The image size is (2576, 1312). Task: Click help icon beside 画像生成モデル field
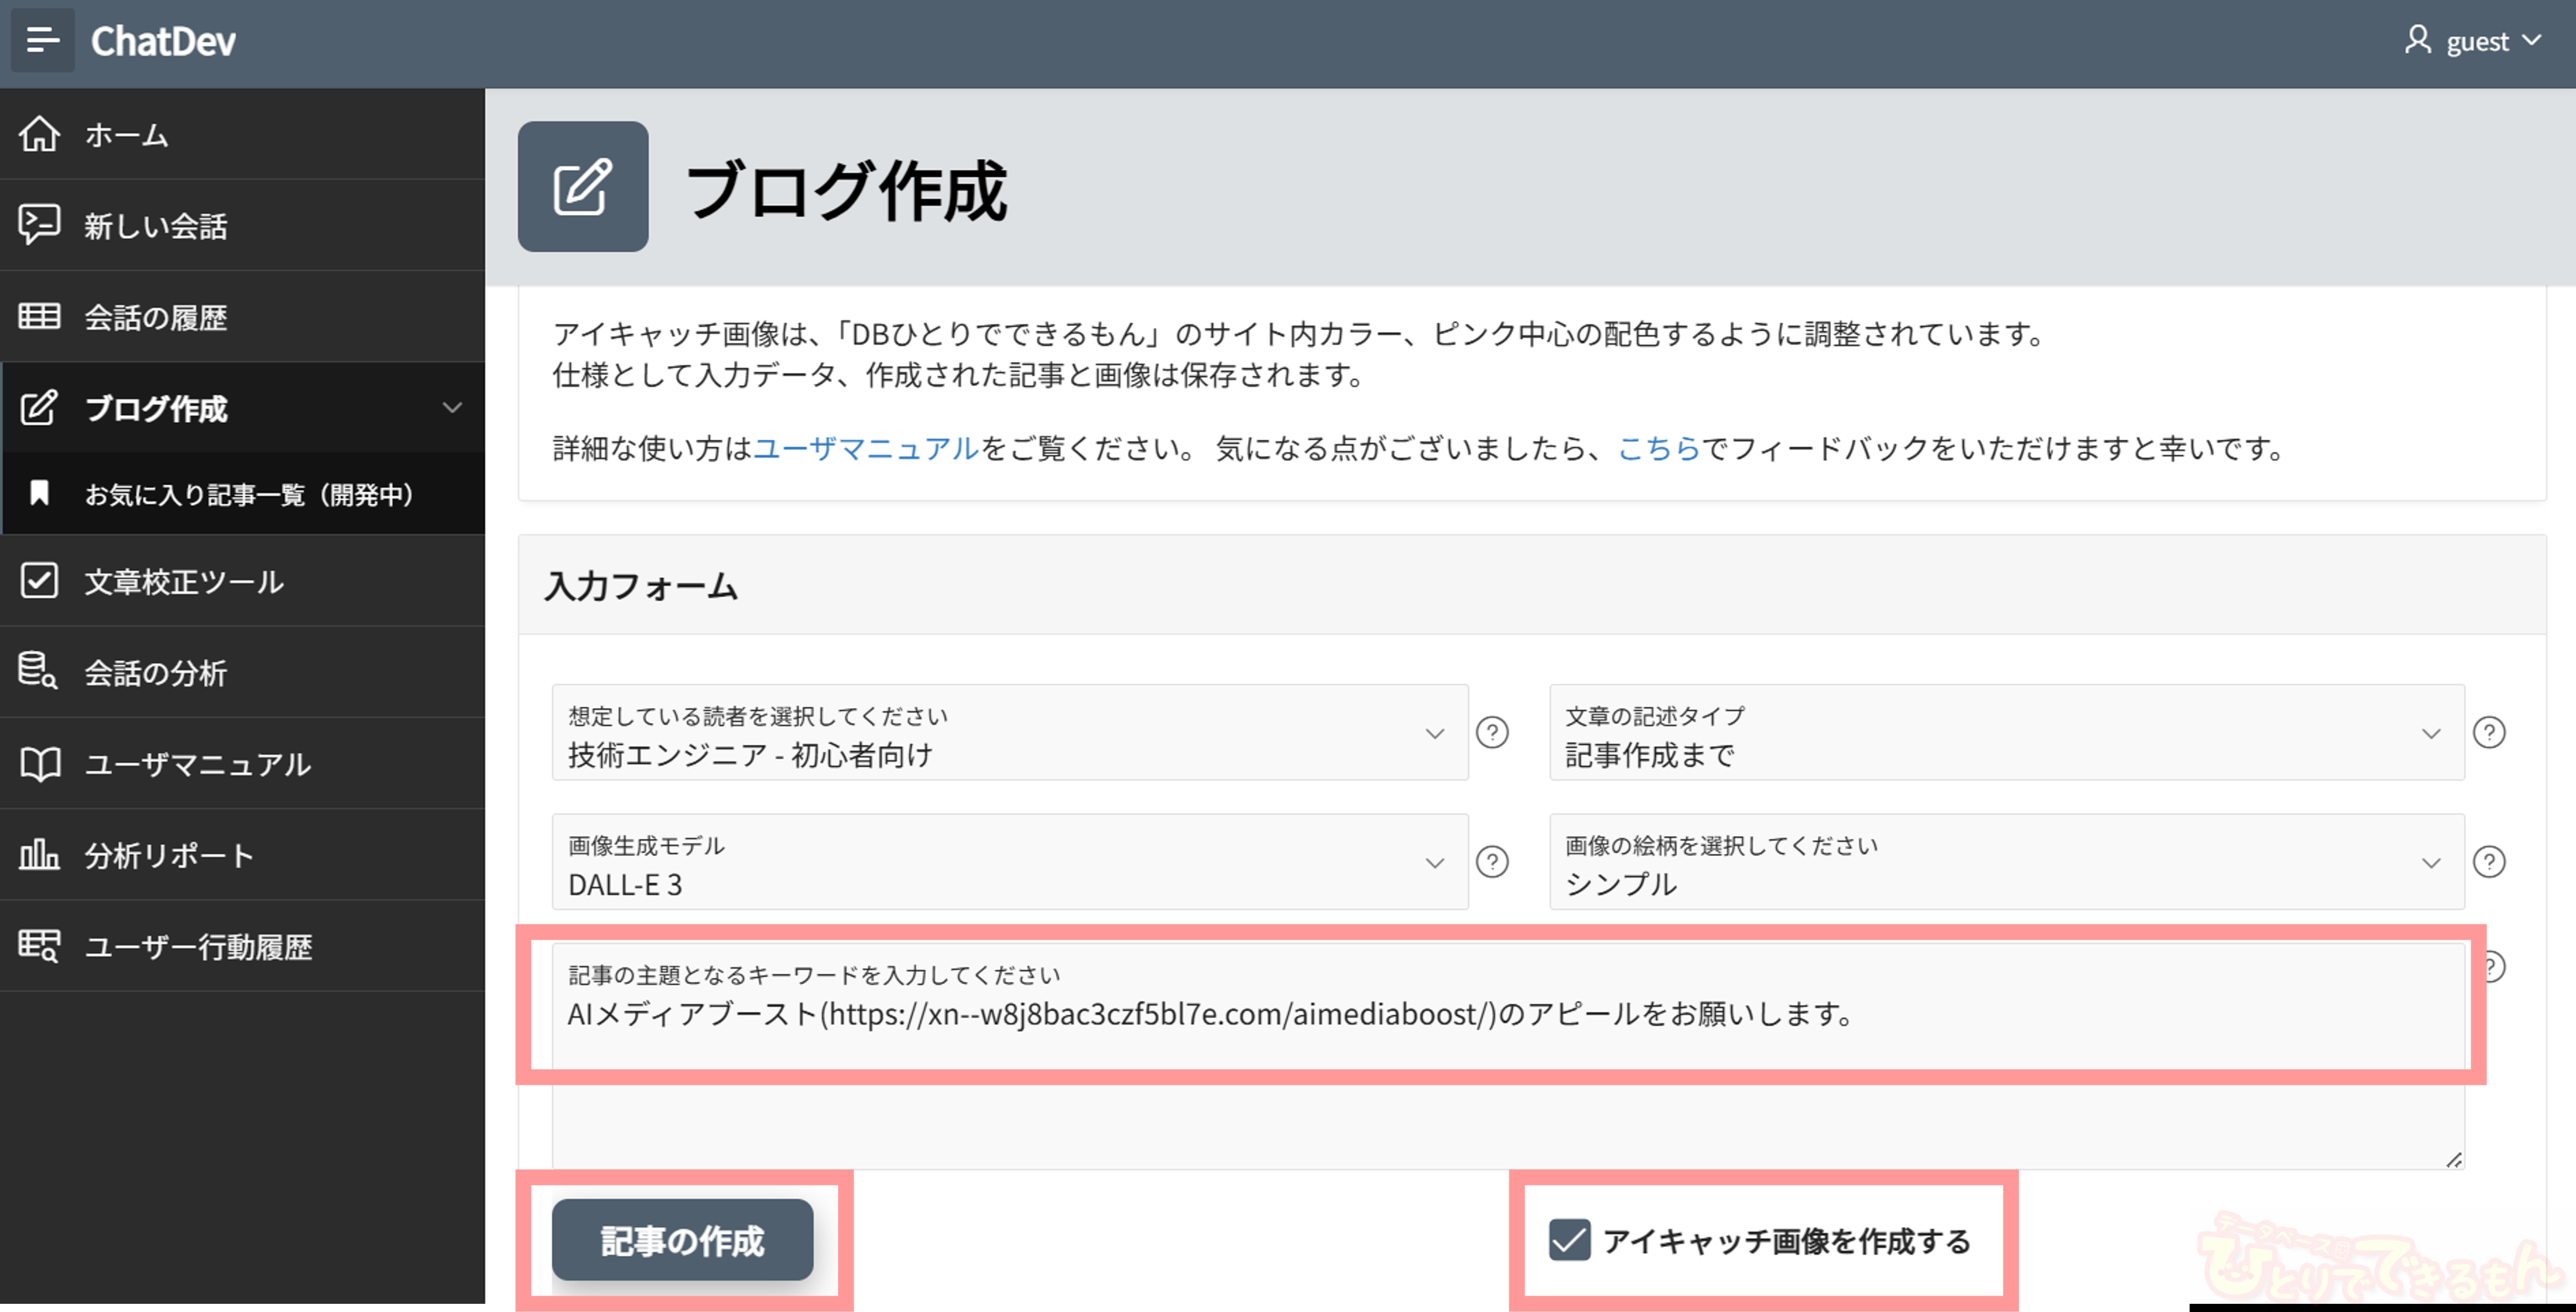point(1492,862)
